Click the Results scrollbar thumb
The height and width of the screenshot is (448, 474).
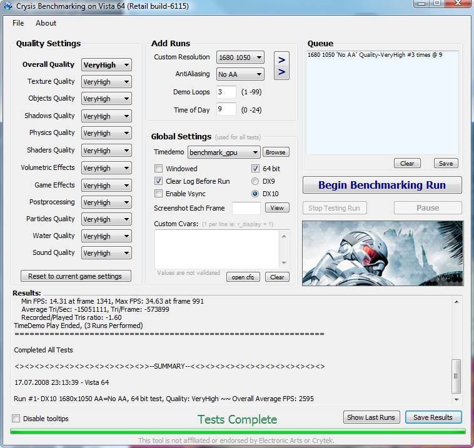coord(456,376)
